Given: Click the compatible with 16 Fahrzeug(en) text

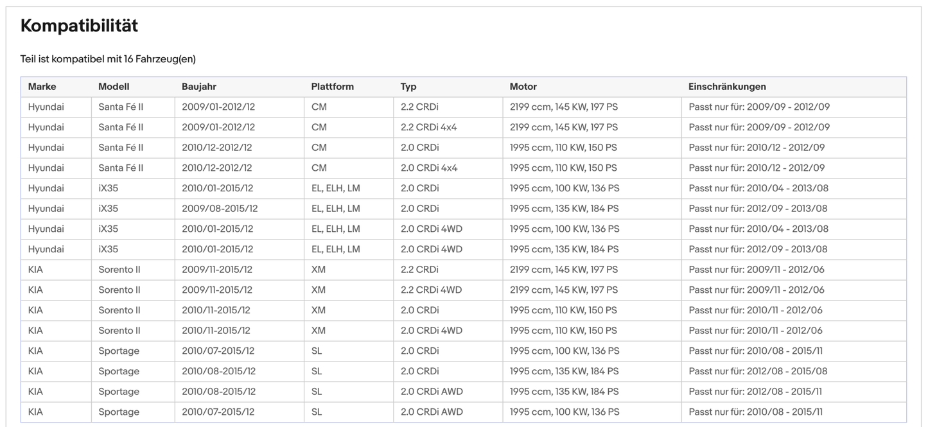Looking at the screenshot, I should click(x=108, y=59).
